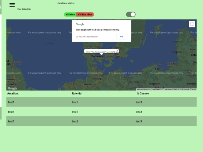
Task: Select test2 in the second table row
Action: (75, 112)
